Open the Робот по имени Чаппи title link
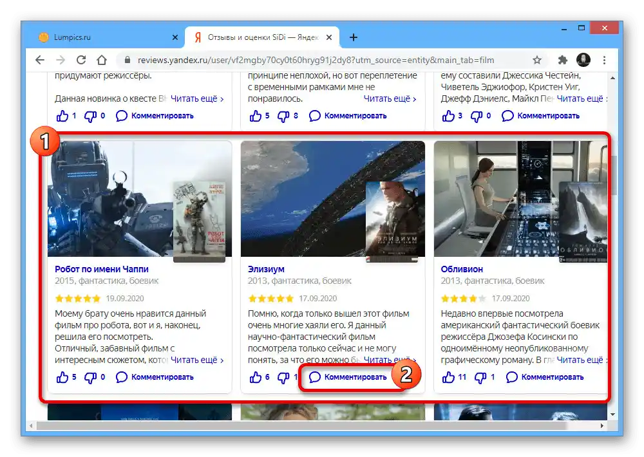The width and height of the screenshot is (644, 457). [x=102, y=269]
